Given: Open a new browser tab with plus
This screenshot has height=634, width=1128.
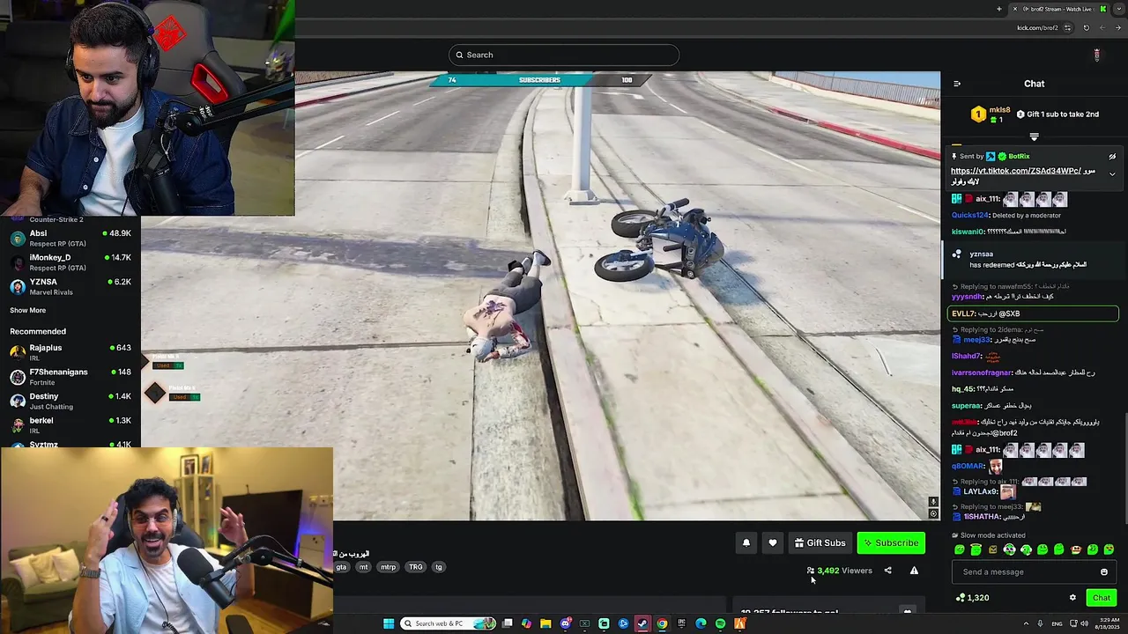Looking at the screenshot, I should point(998,9).
